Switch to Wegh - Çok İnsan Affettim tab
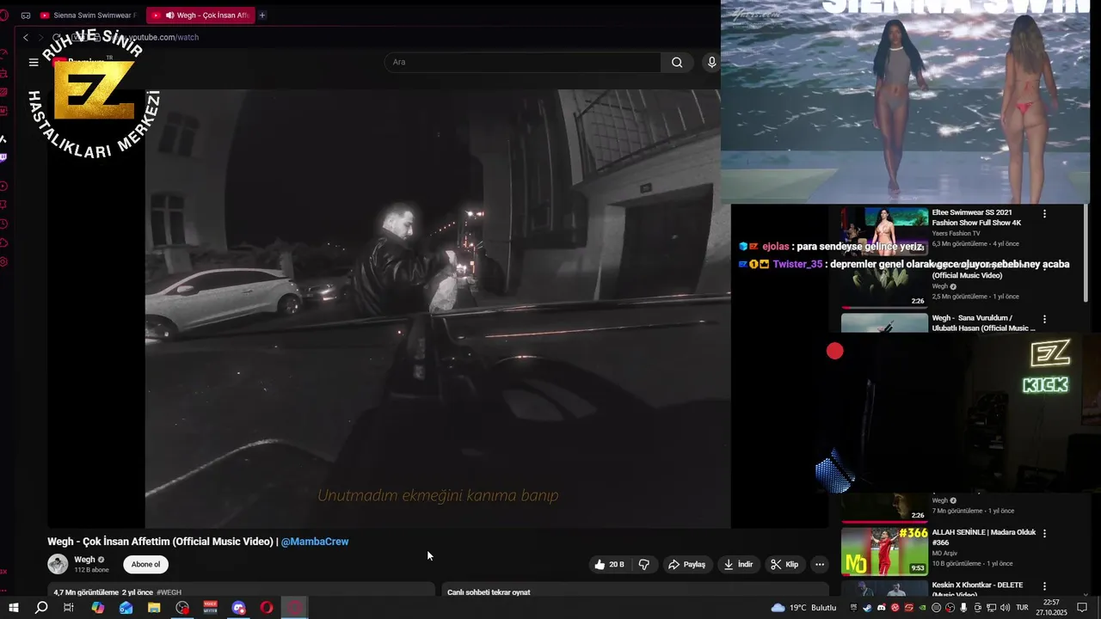Image resolution: width=1101 pixels, height=619 pixels. click(x=200, y=15)
